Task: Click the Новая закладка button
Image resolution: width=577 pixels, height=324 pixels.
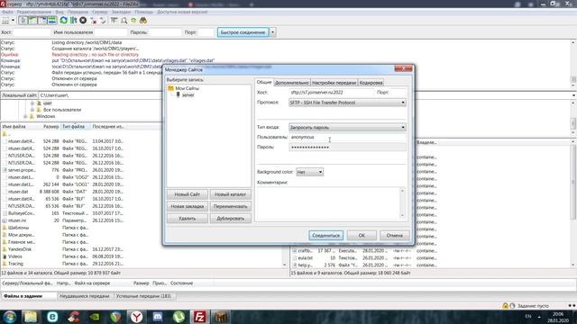Action: click(188, 206)
